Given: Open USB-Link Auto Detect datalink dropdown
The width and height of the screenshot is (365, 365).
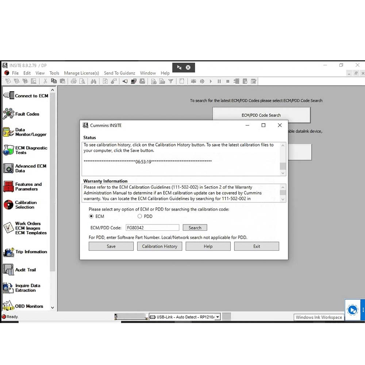Looking at the screenshot, I should coord(218,317).
